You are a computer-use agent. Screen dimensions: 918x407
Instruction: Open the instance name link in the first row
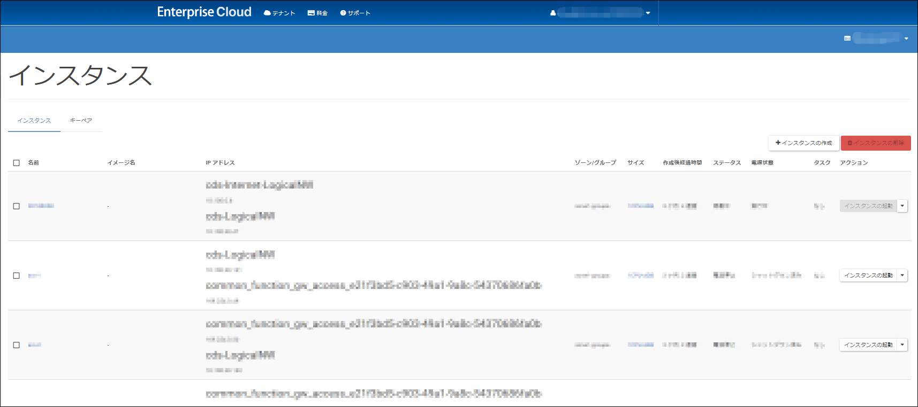pyautogui.click(x=41, y=206)
